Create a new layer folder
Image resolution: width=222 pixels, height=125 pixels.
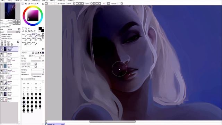click(x=8, y=42)
